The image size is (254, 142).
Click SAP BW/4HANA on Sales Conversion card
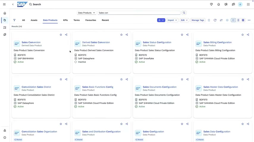26,59
